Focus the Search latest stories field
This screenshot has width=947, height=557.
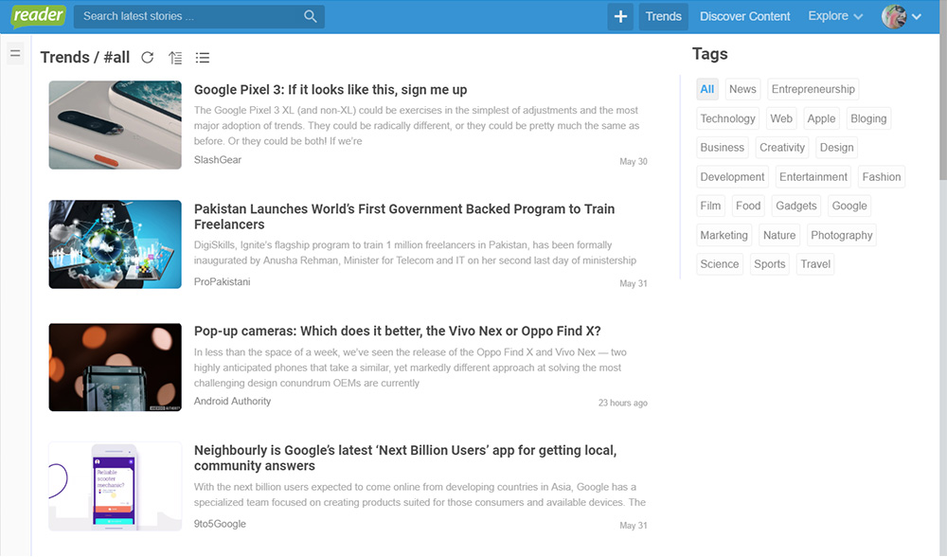[199, 16]
